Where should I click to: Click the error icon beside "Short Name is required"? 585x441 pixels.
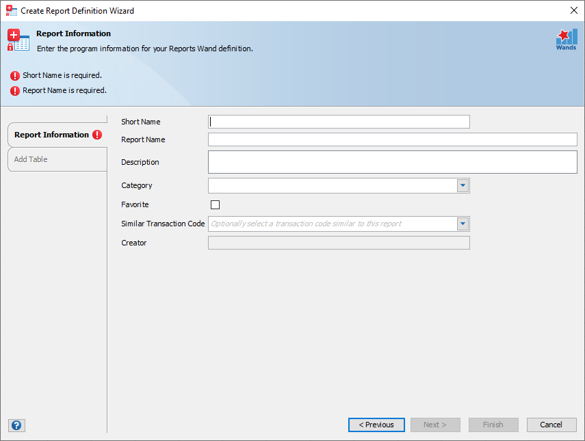coord(15,75)
